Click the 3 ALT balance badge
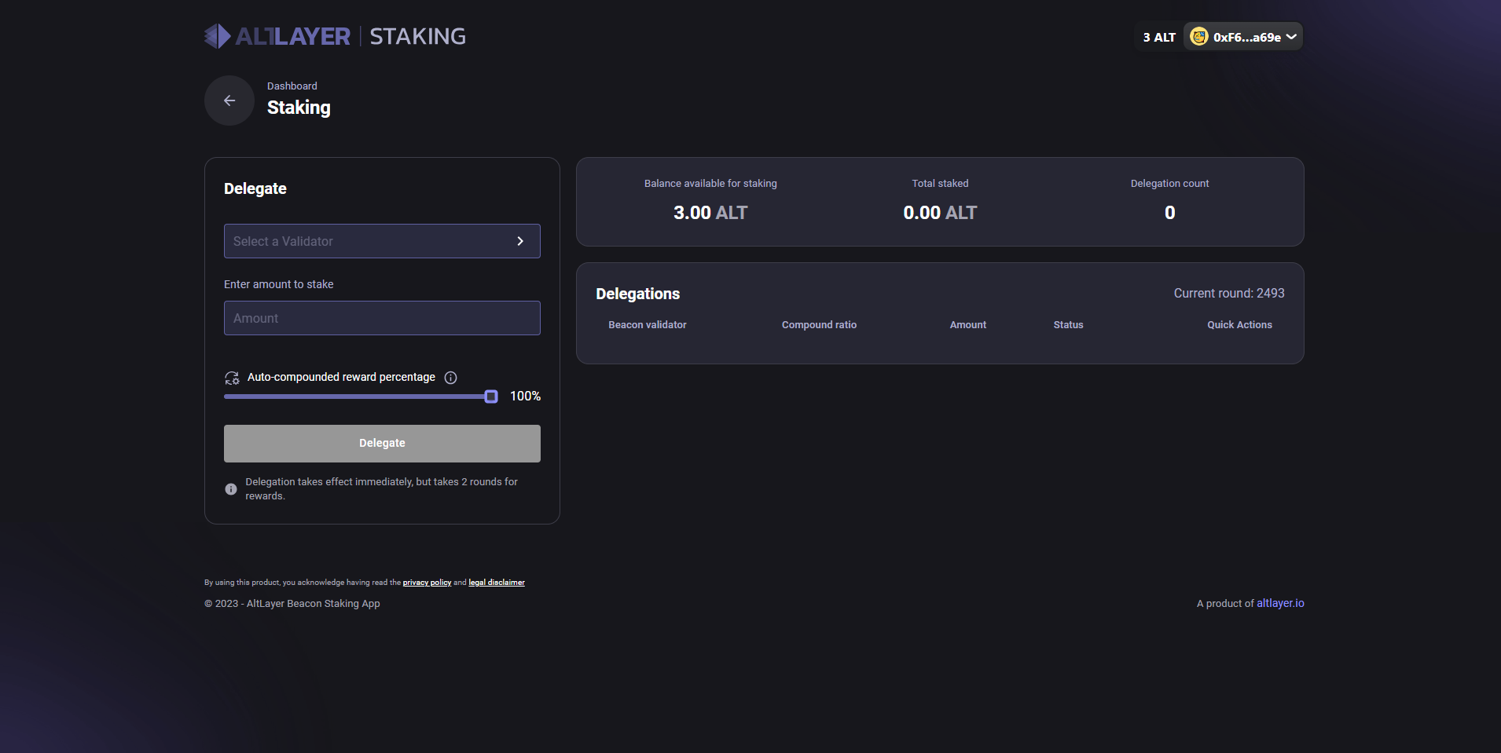Screen dimensions: 1501x753 point(1159,37)
